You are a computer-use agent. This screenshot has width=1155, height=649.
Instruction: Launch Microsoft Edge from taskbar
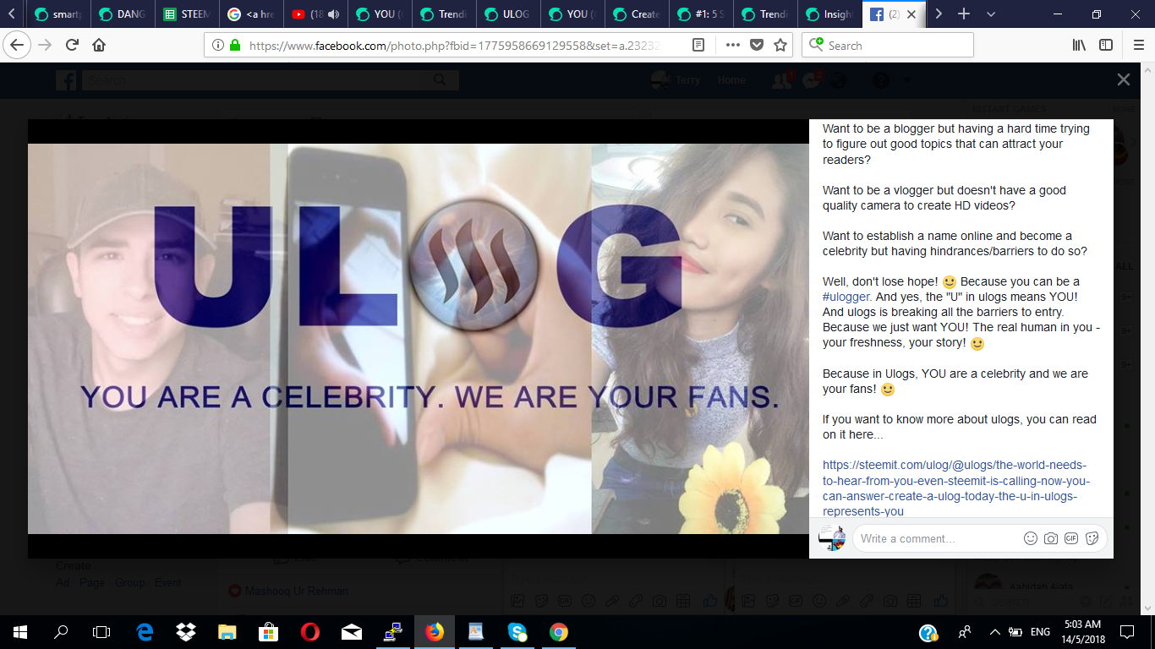[145, 631]
